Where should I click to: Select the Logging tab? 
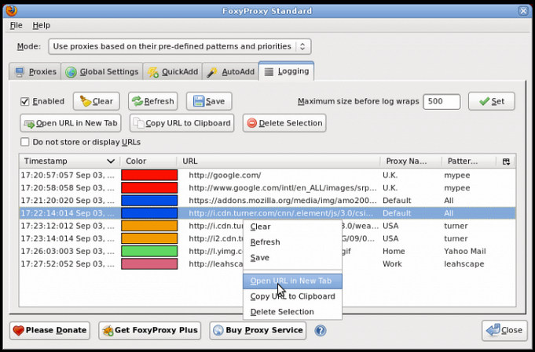point(287,71)
